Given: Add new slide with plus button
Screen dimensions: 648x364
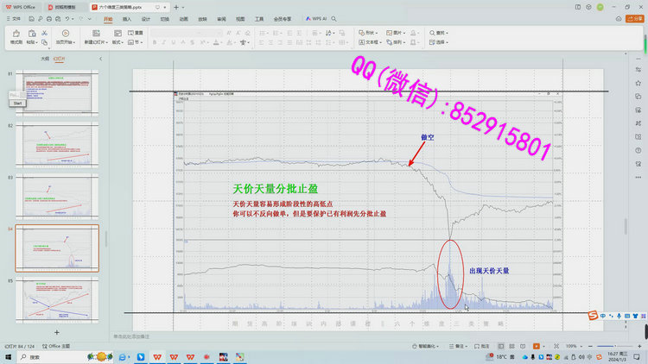Looking at the screenshot, I should click(57, 331).
